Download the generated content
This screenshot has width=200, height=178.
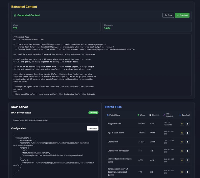182,15
